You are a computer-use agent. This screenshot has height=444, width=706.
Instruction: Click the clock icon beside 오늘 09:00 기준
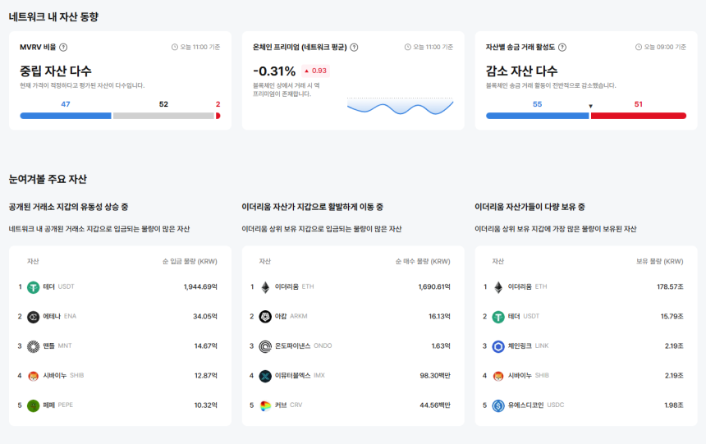tap(639, 47)
